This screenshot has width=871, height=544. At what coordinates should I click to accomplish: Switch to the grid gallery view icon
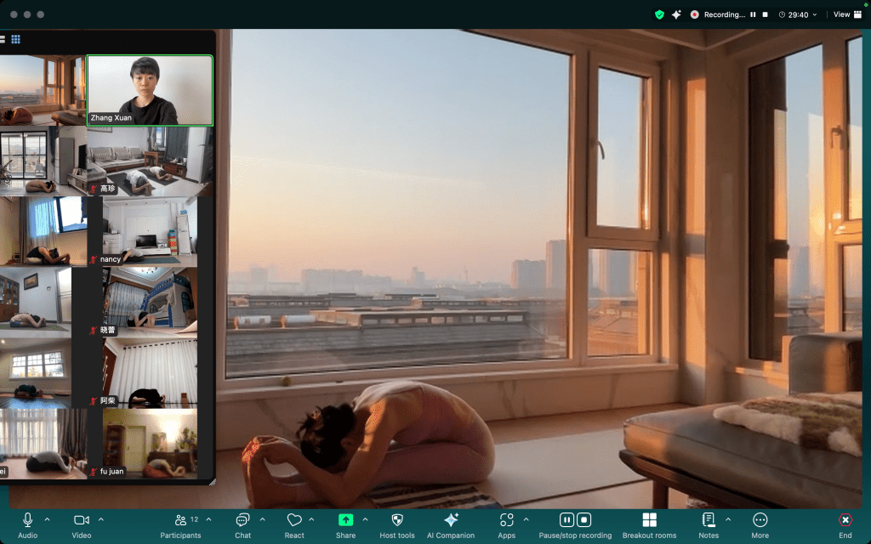tap(15, 39)
